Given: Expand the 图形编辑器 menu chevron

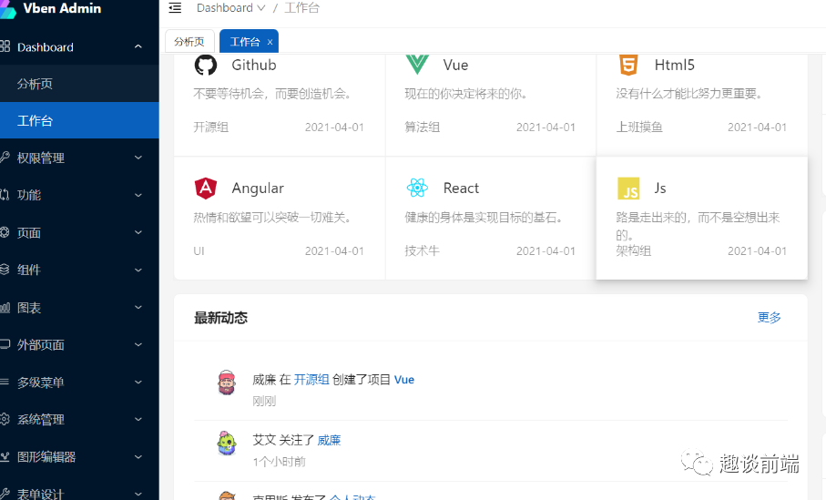Looking at the screenshot, I should [138, 457].
